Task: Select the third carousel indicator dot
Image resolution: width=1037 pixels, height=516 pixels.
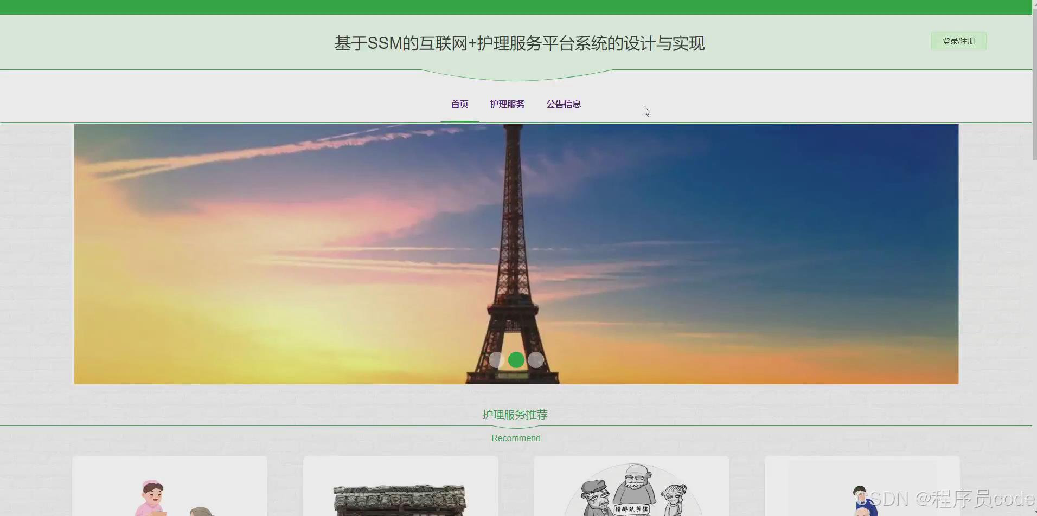Action: click(536, 360)
